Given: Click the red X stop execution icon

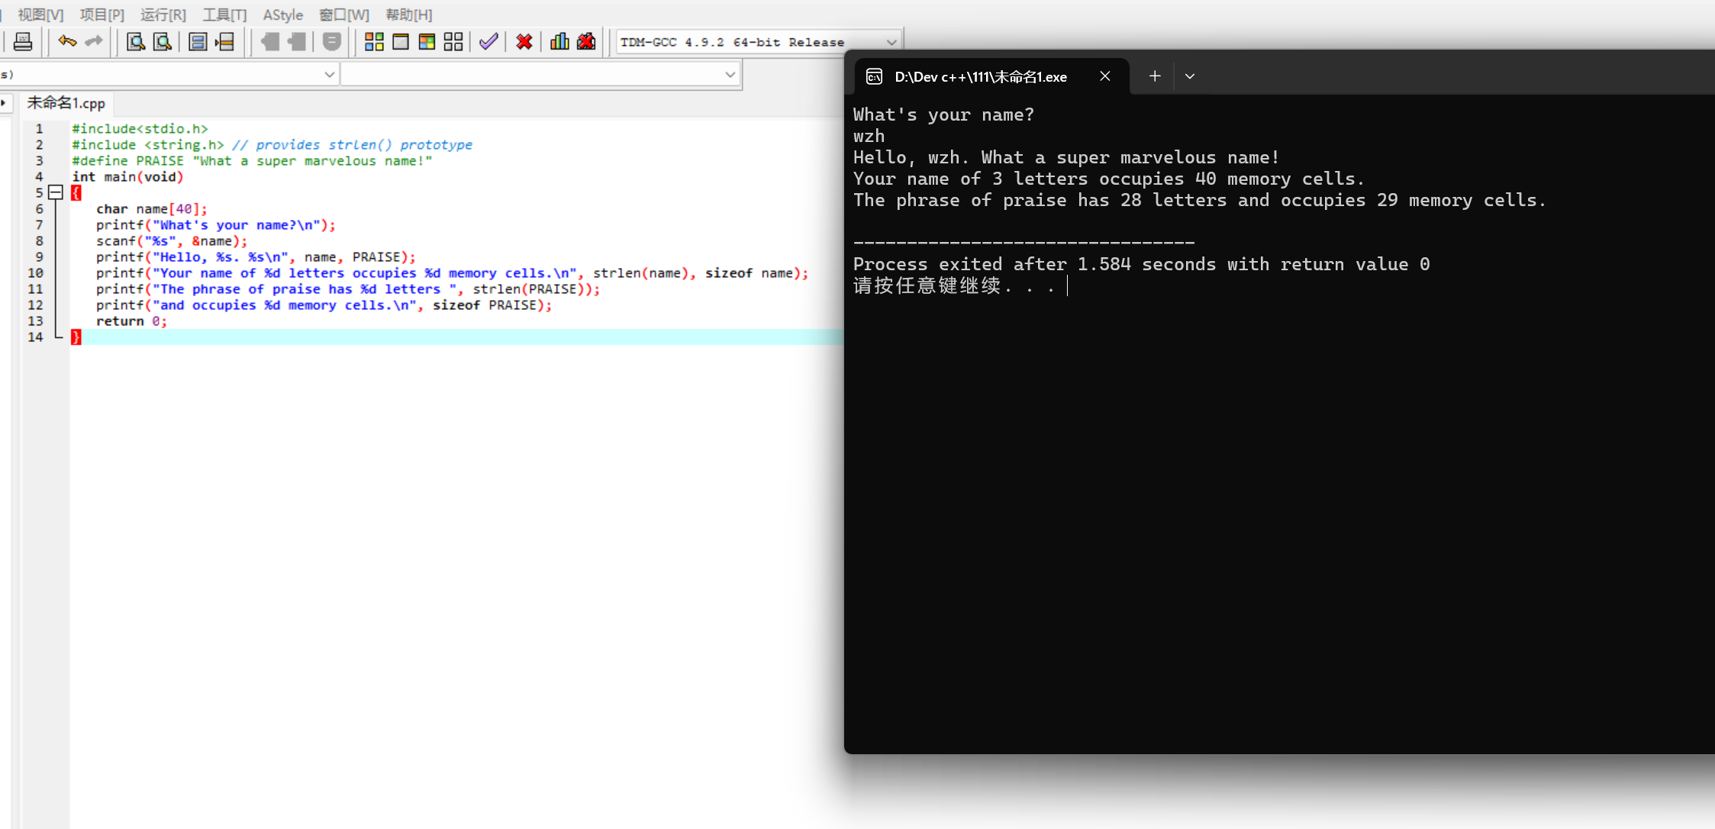Looking at the screenshot, I should [524, 42].
